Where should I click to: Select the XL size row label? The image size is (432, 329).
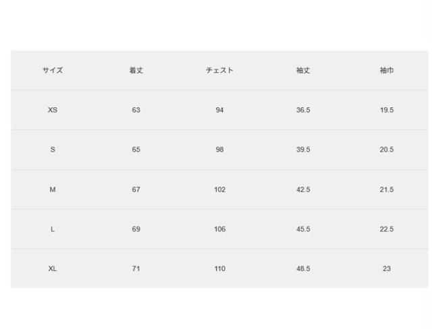pyautogui.click(x=53, y=269)
